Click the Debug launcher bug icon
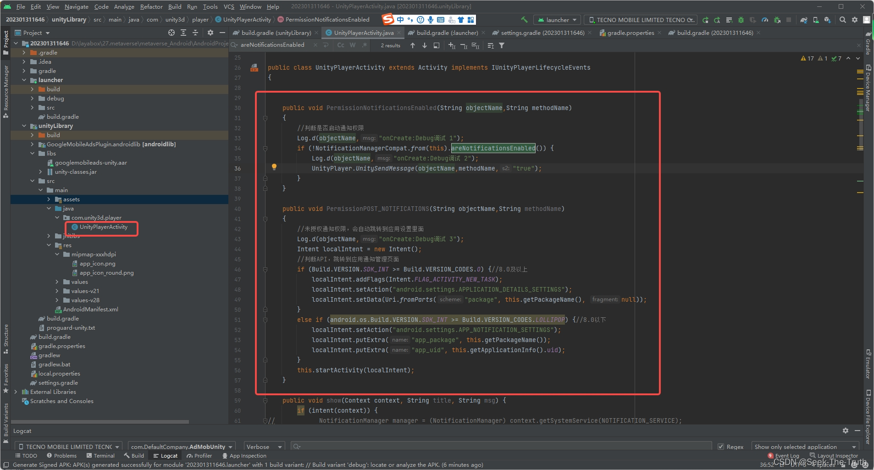 click(x=741, y=20)
